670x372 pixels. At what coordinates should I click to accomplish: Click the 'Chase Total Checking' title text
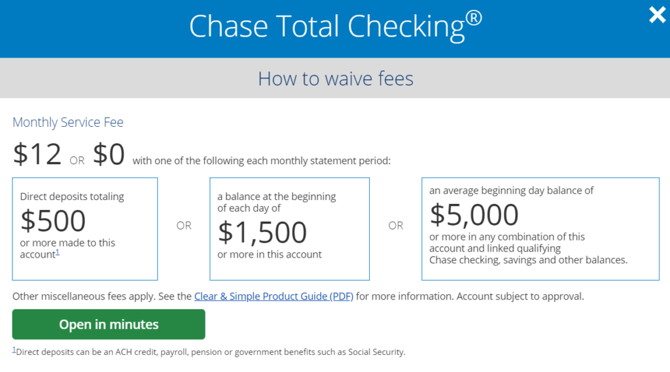[326, 26]
